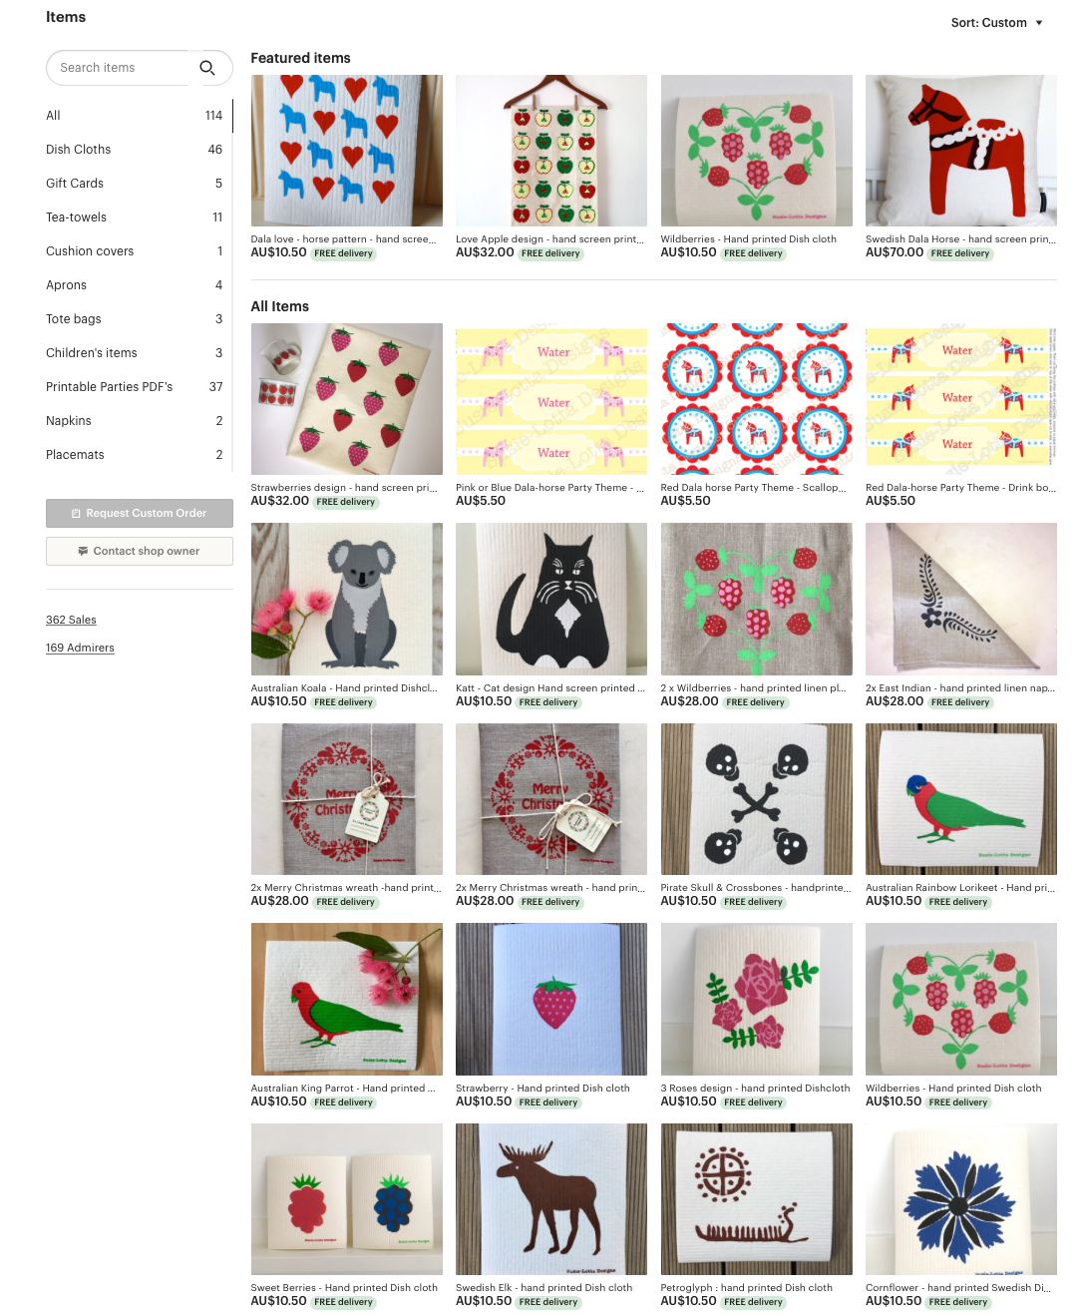Open the Swedish Dala Horse cushion thumbnail
1080x1315 pixels.
961,151
